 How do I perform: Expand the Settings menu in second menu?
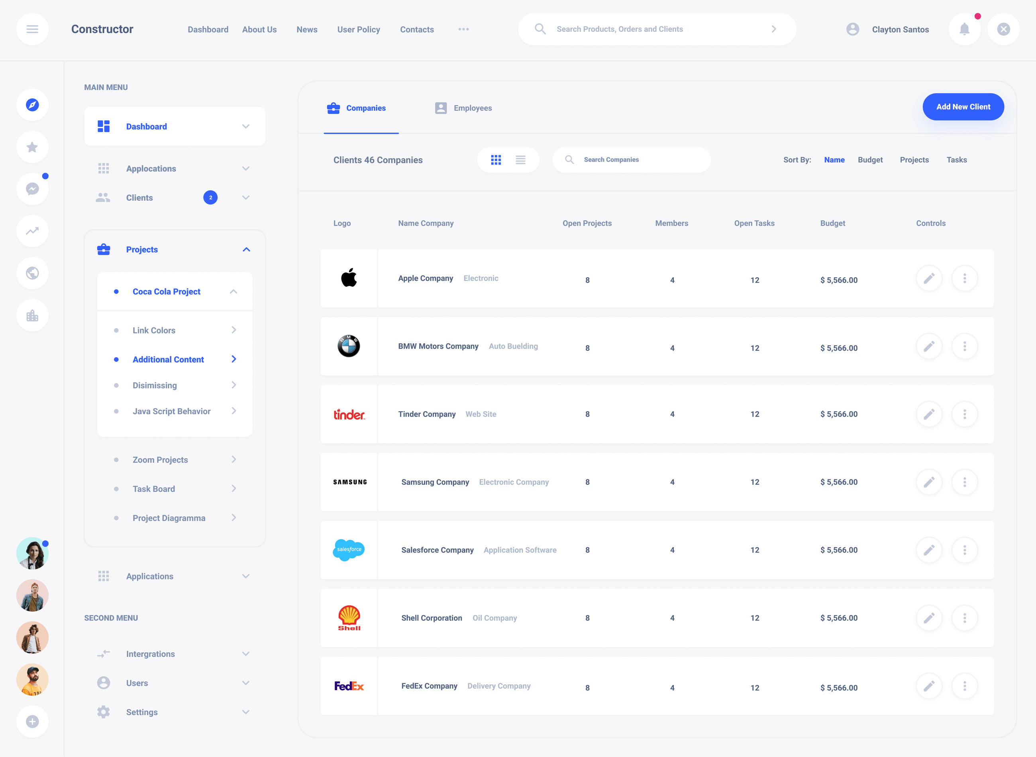pos(246,712)
